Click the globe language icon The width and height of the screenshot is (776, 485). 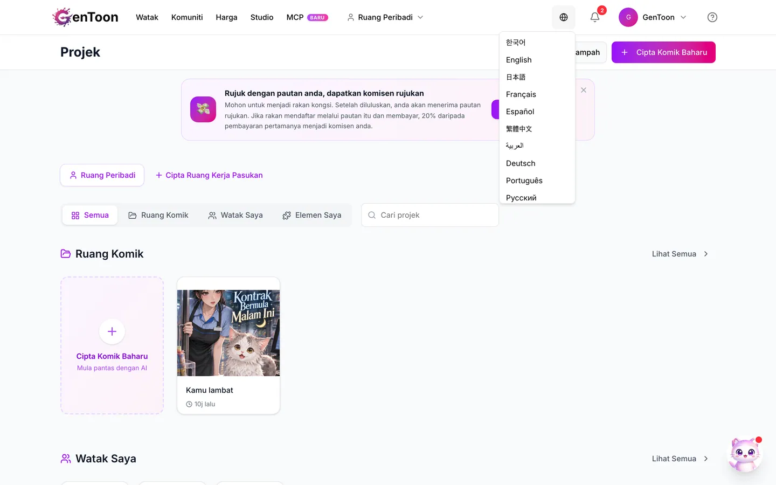pos(564,17)
